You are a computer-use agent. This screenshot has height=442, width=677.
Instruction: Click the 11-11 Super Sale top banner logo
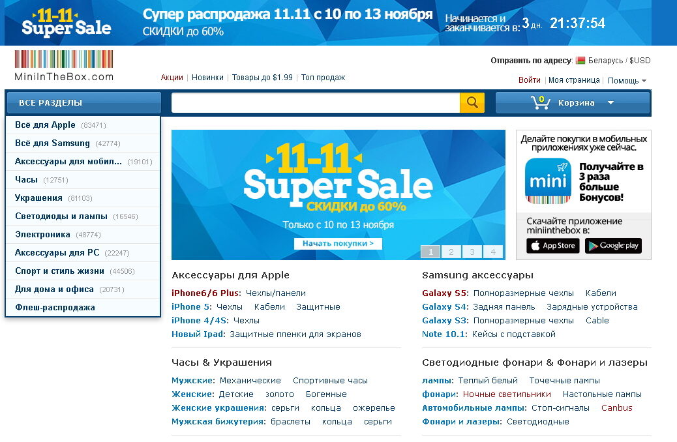(x=67, y=22)
